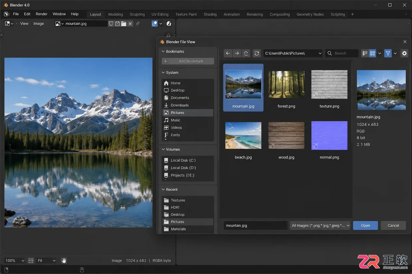
Task: Switch to vertical list display mode
Action: 365,53
